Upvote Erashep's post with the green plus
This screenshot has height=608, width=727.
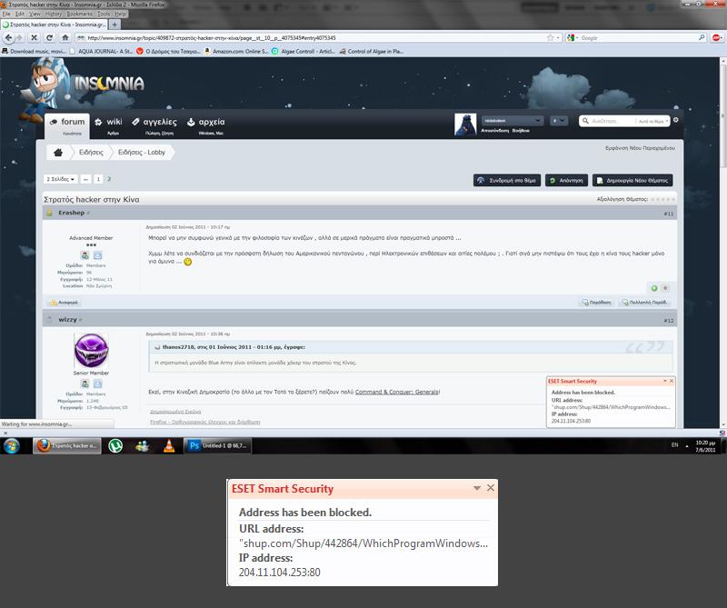654,288
